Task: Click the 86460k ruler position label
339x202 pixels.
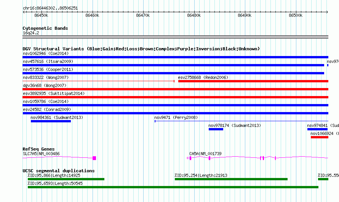Action: click(x=92, y=15)
